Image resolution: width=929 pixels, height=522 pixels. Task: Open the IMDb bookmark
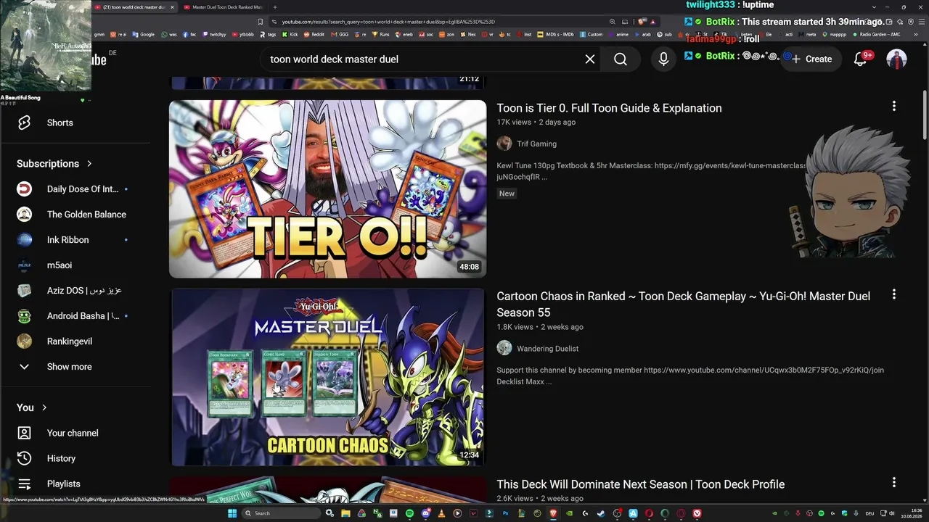(555, 34)
